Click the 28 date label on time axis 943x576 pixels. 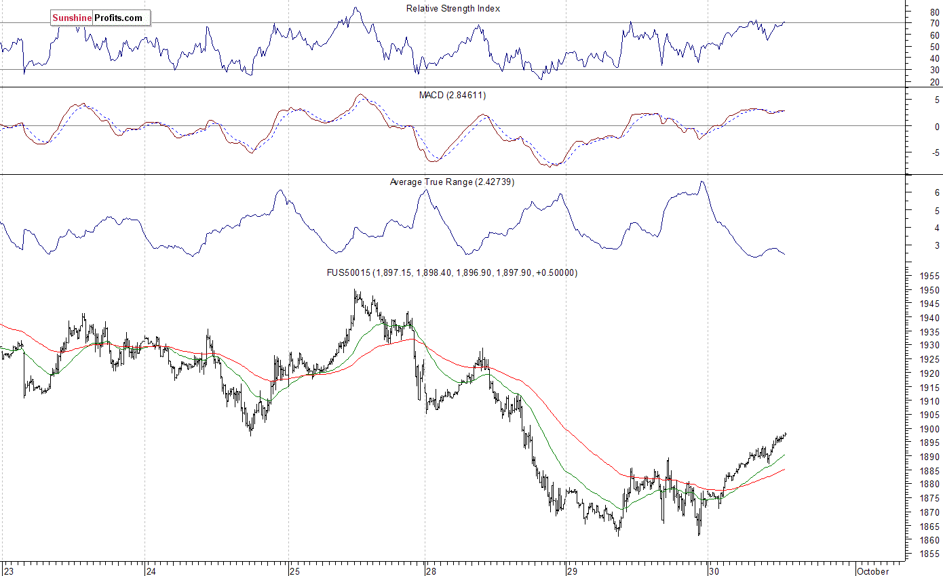pos(432,571)
